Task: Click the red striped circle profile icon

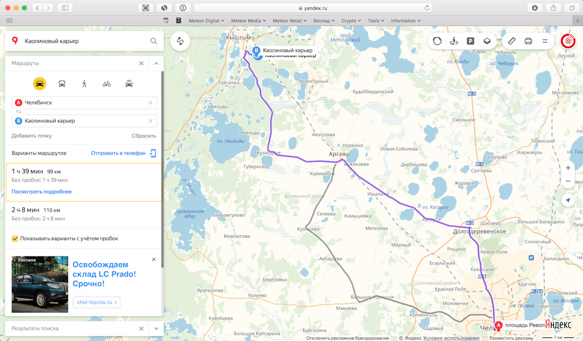Action: point(568,41)
